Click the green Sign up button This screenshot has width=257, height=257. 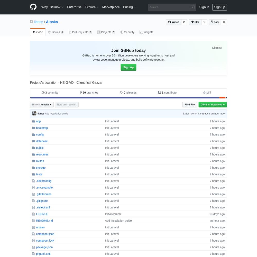pos(128,67)
